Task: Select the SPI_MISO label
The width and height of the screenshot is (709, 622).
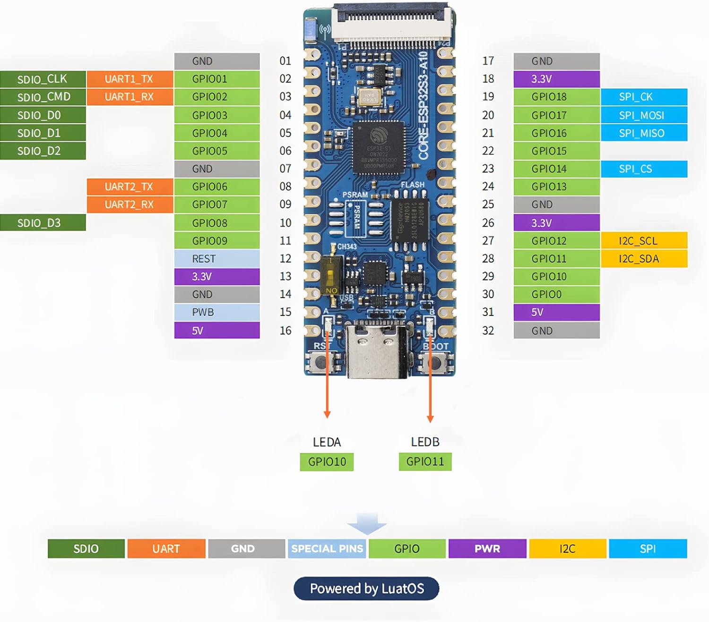Action: click(644, 133)
